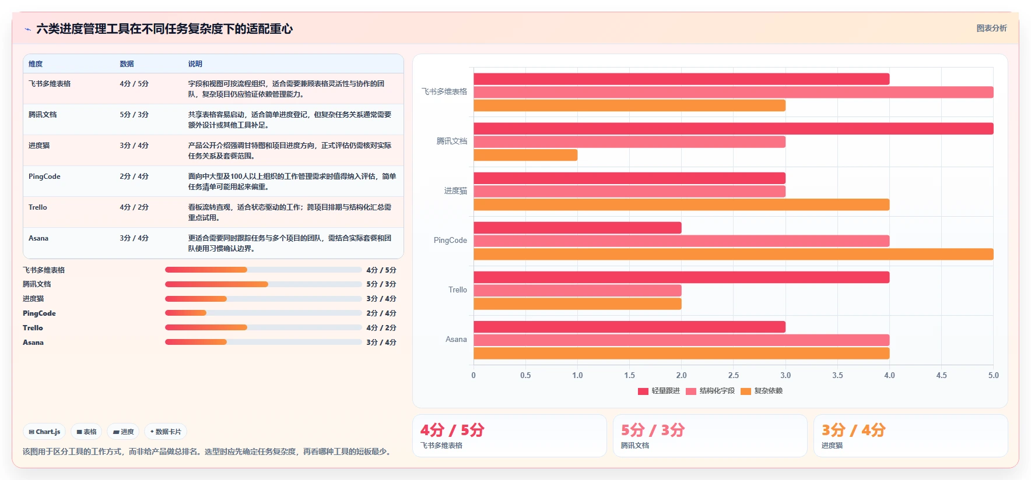Image resolution: width=1031 pixels, height=480 pixels.
Task: Click PingCode's orange 复杂依赖 chart bar
Action: (734, 254)
